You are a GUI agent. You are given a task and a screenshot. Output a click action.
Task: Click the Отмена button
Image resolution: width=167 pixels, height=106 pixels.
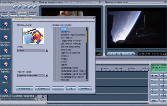tap(85, 88)
